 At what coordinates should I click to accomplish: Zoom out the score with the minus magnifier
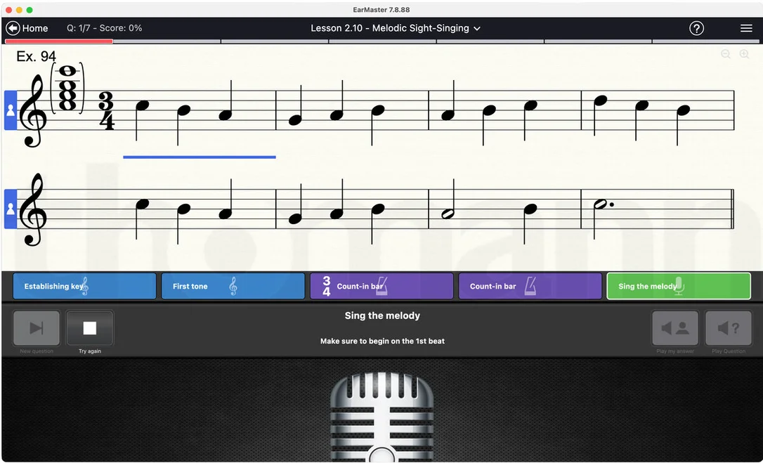point(725,54)
